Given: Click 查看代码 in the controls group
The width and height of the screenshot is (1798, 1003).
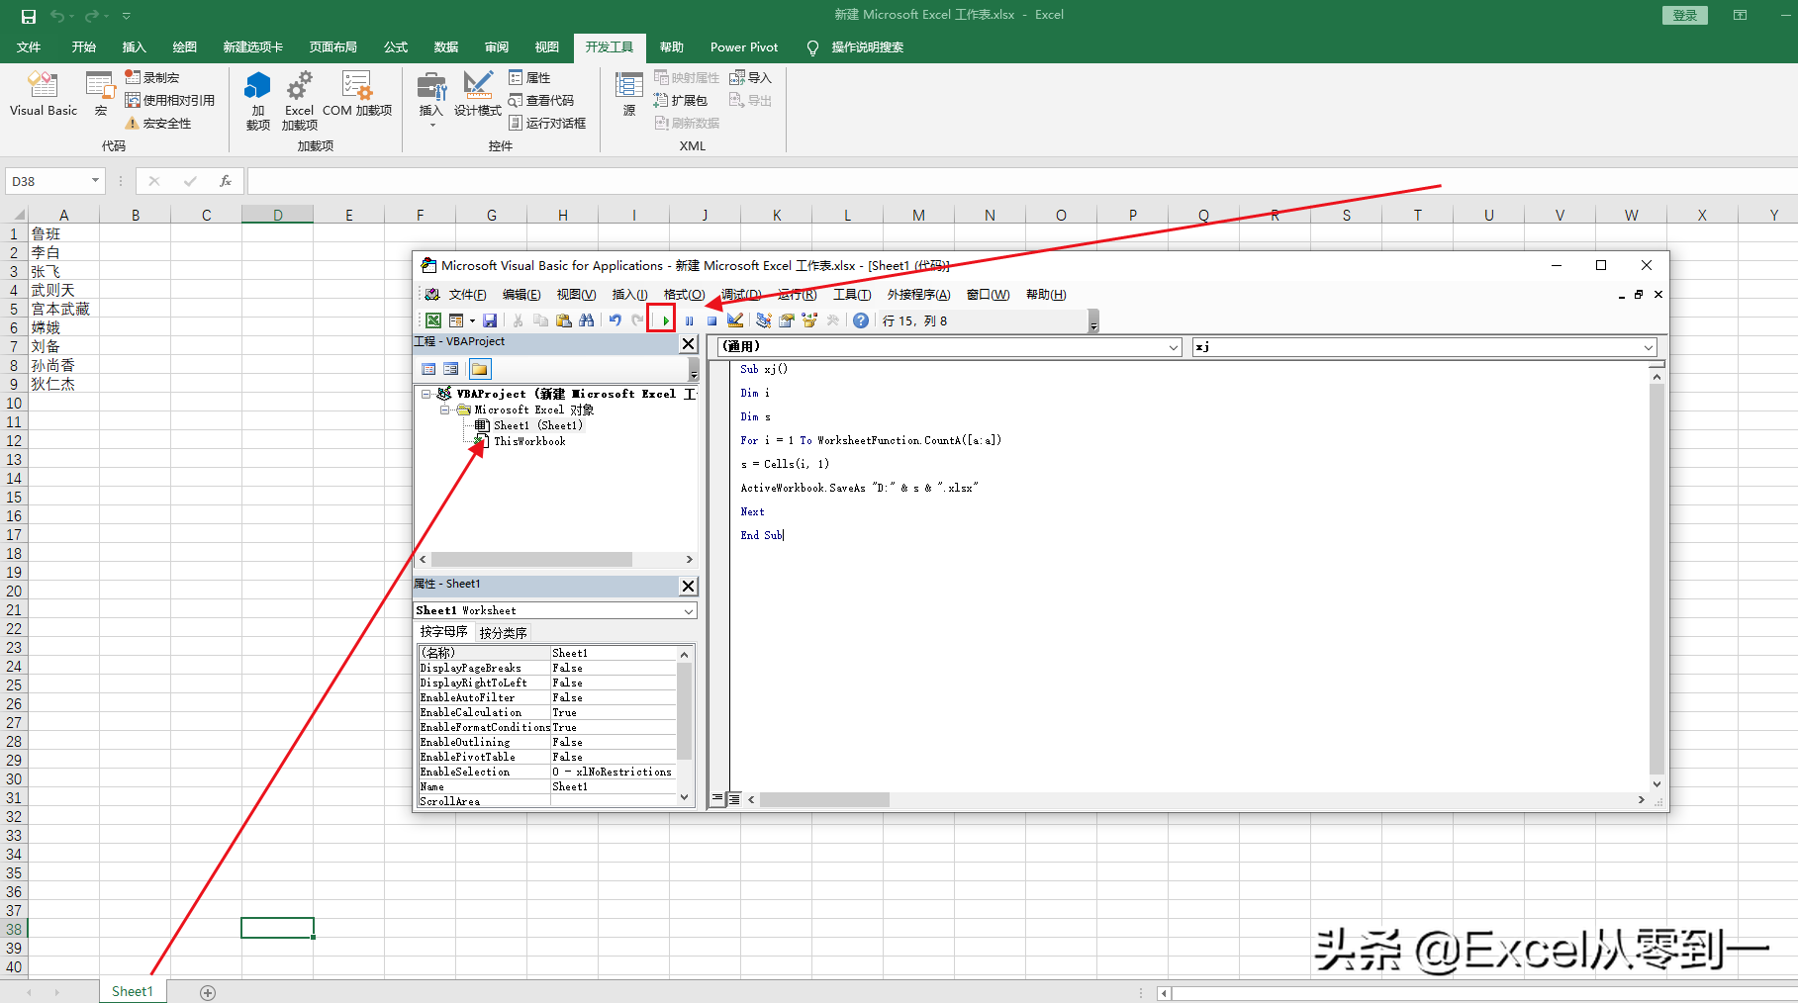Looking at the screenshot, I should point(540,100).
